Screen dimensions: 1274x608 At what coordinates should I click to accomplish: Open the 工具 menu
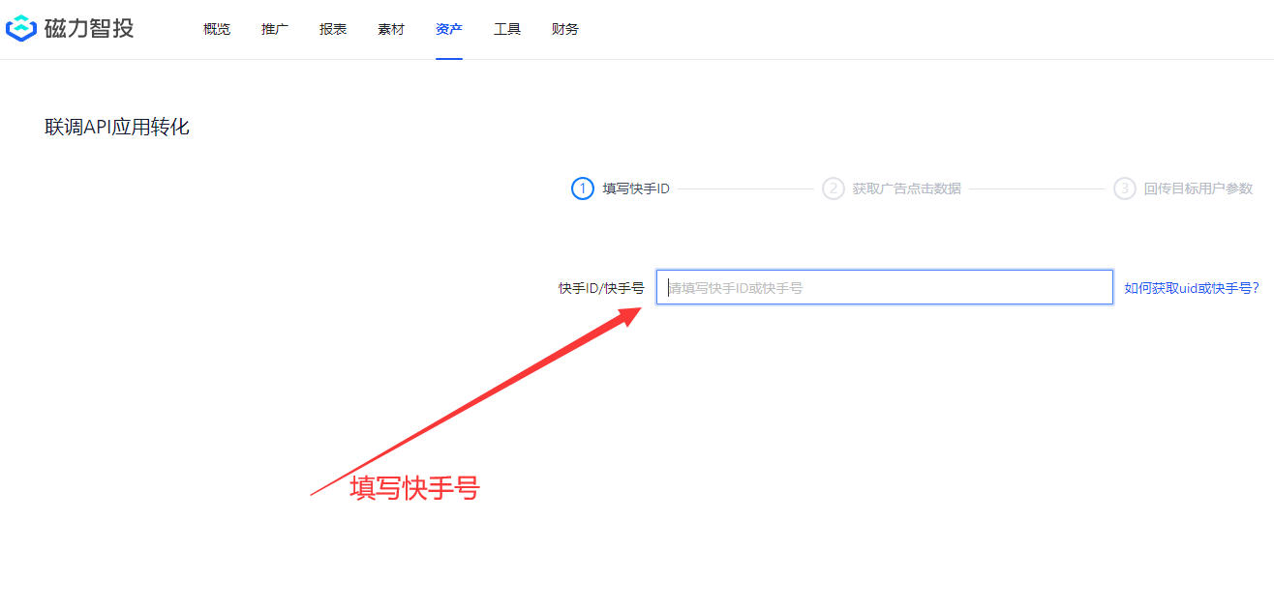(507, 29)
